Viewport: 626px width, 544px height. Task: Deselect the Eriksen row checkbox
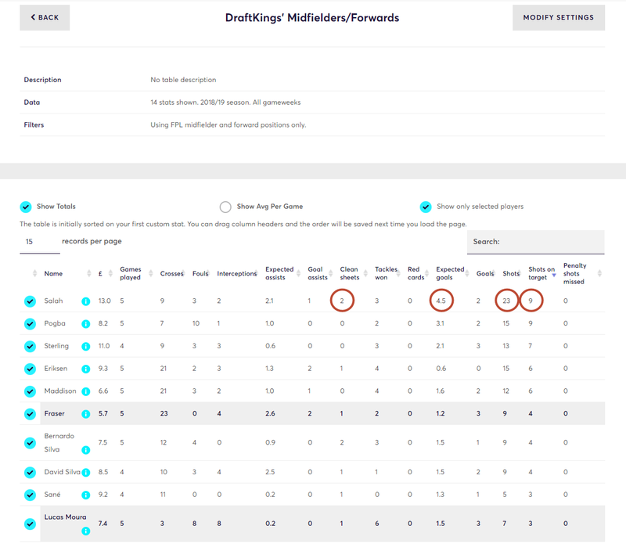[30, 369]
